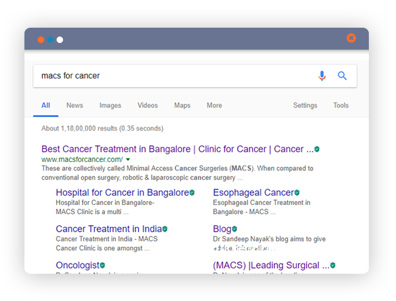Open Esophageal Cancer sitelink
The height and width of the screenshot is (301, 396).
click(x=253, y=193)
